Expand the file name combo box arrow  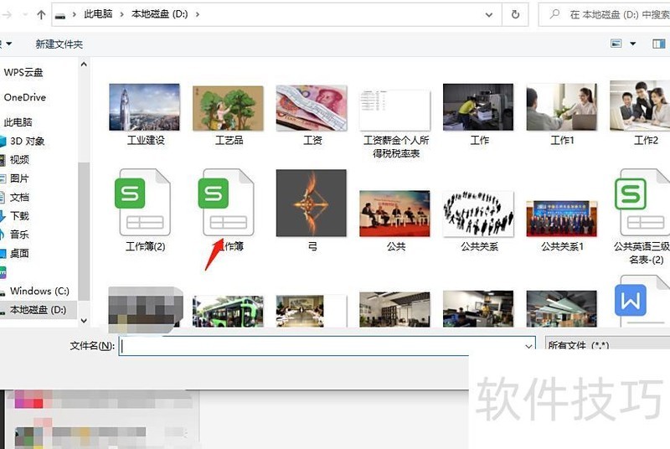pyautogui.click(x=528, y=345)
